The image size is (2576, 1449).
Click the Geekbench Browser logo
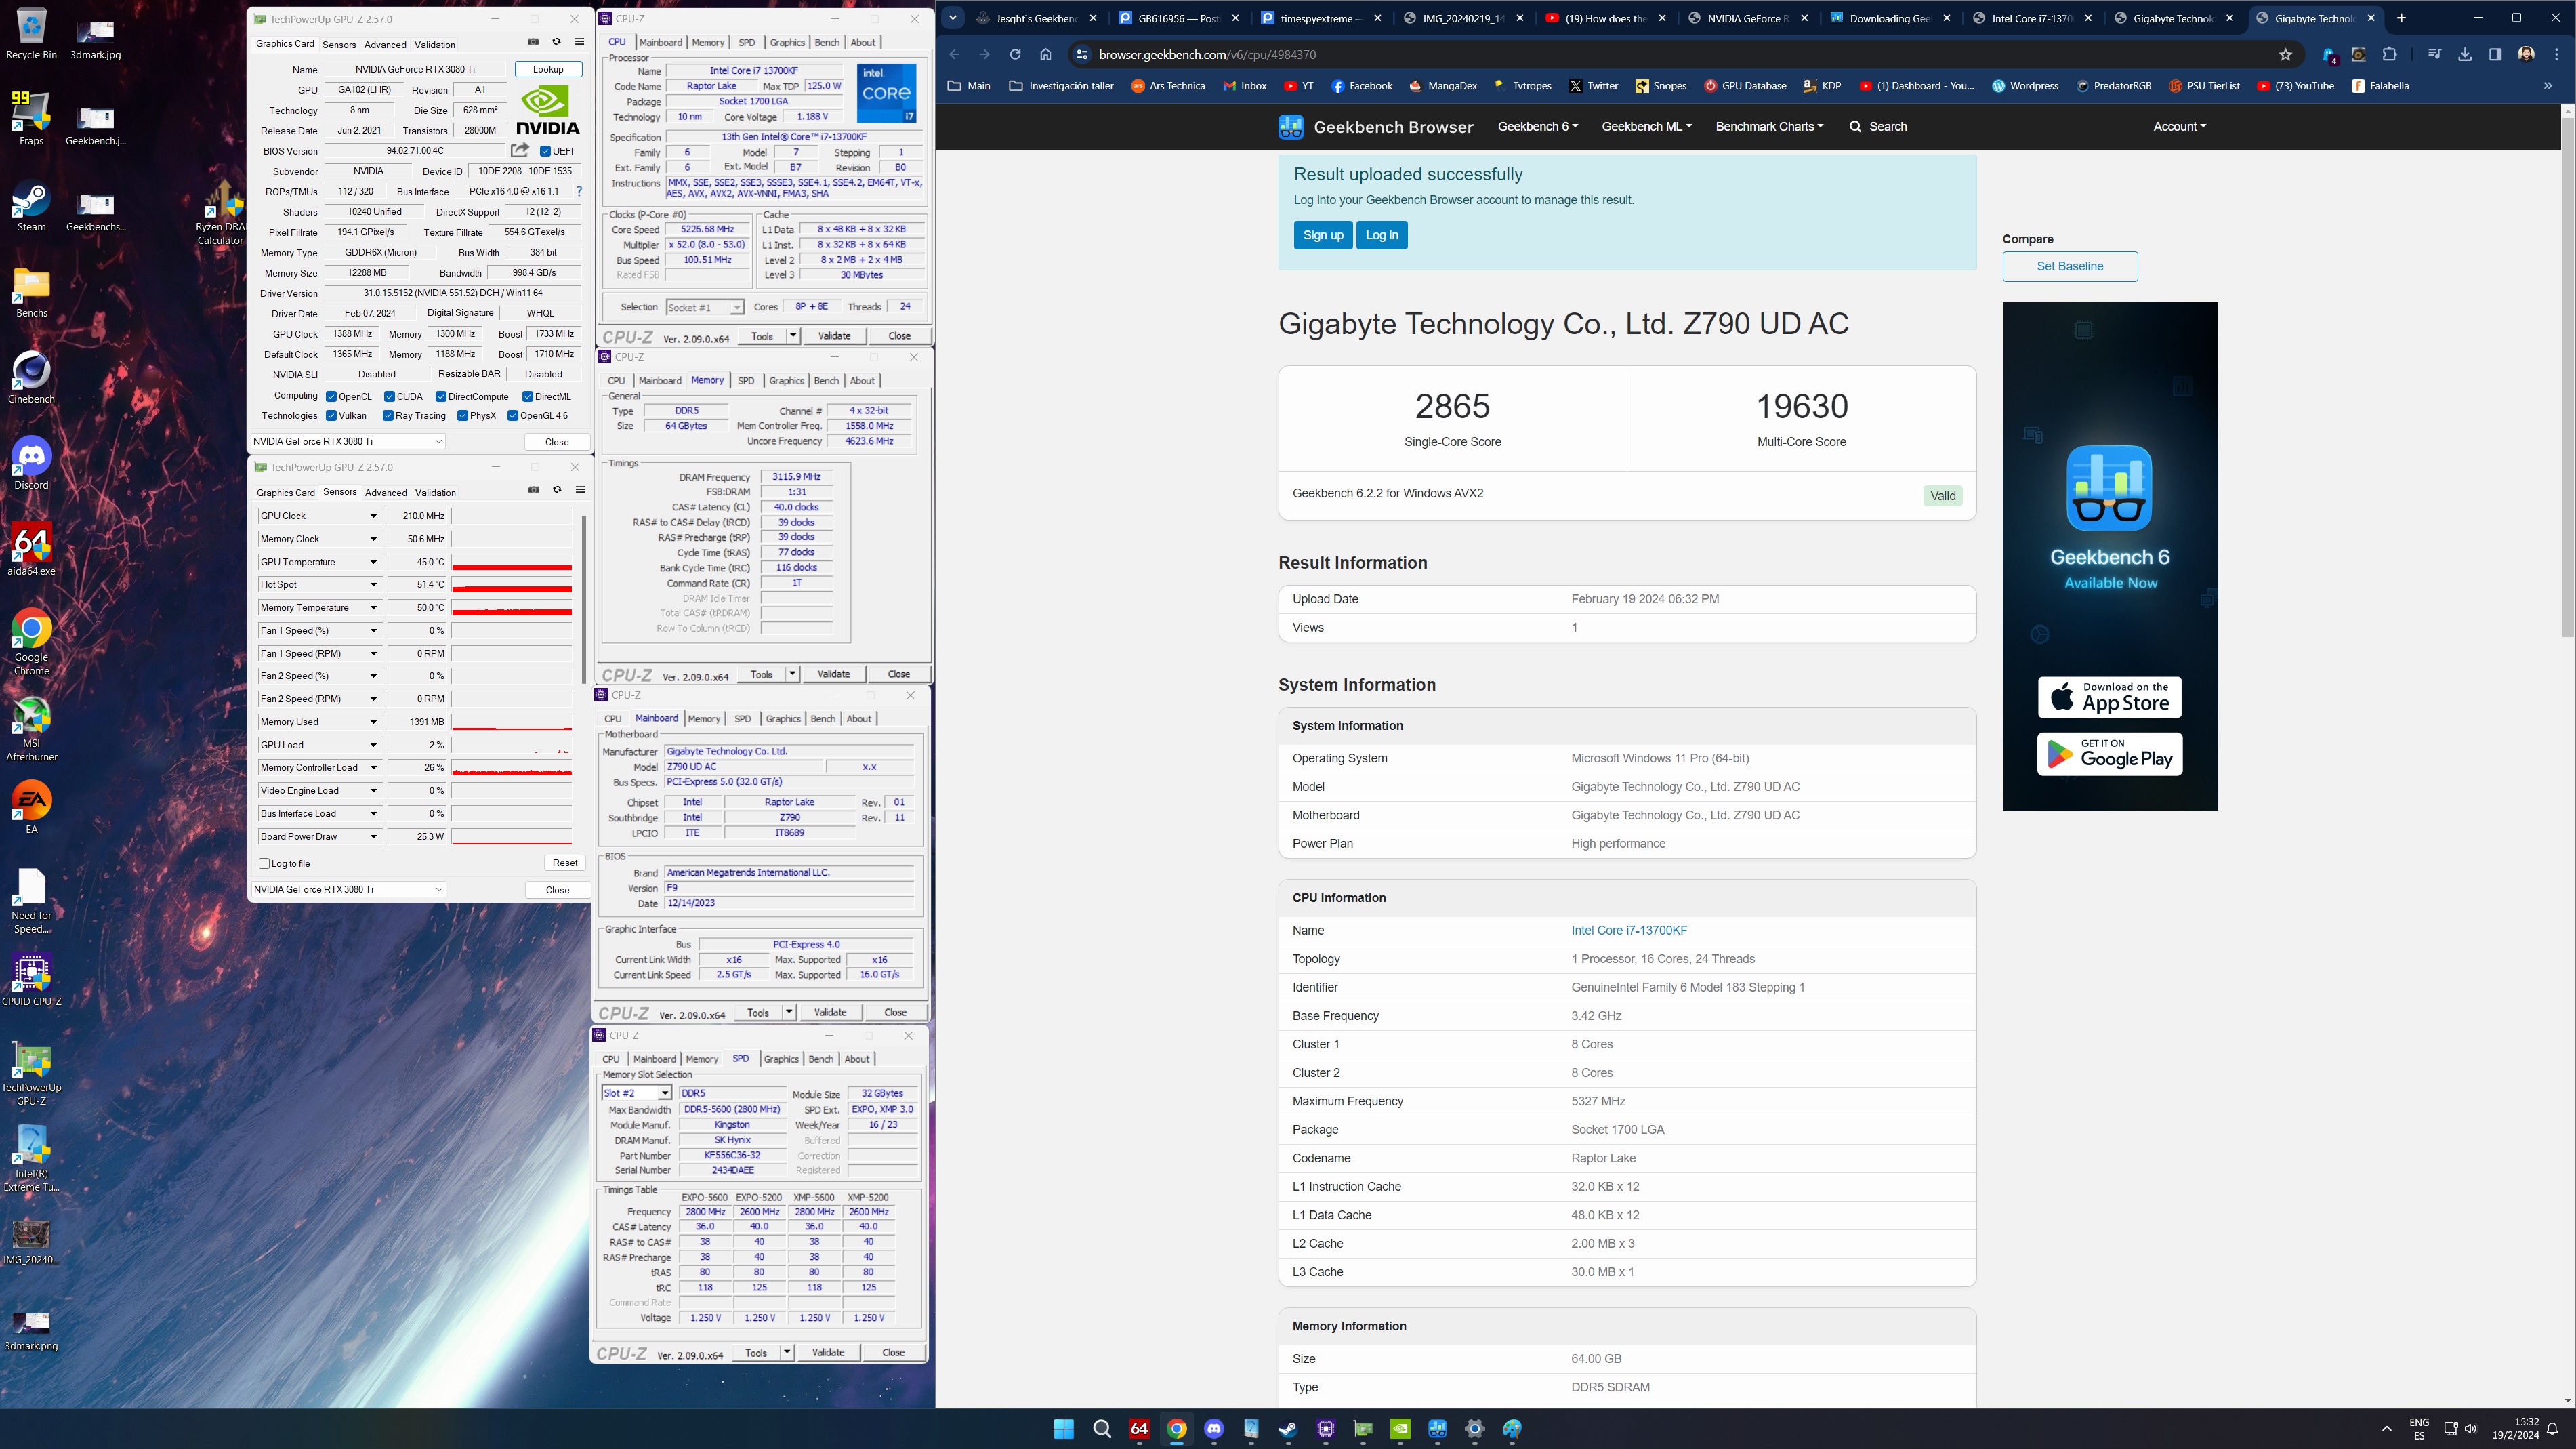[x=1375, y=127]
